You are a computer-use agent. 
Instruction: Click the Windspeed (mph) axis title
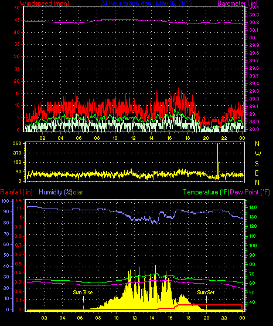click(45, 4)
